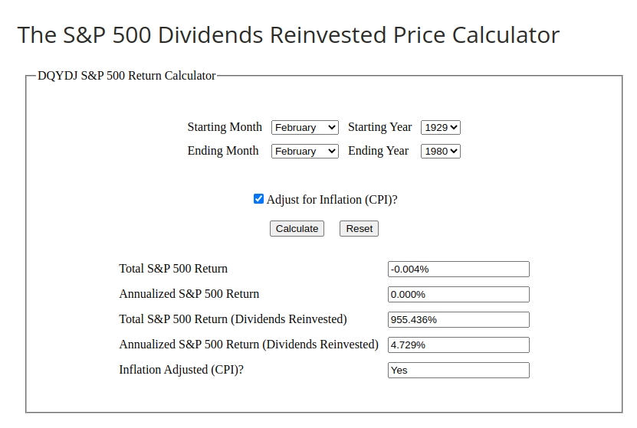Screen dimensions: 637x428
Task: Focus the Annualized Return Dividends Reinvested field
Action: click(x=458, y=345)
